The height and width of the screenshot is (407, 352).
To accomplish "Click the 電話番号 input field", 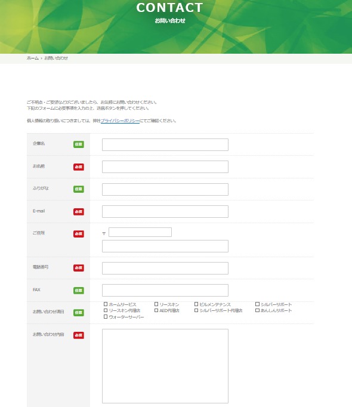I will point(165,268).
